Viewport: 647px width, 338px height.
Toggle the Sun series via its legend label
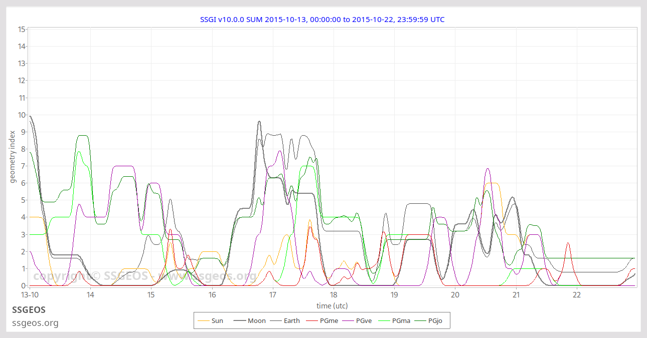click(217, 320)
